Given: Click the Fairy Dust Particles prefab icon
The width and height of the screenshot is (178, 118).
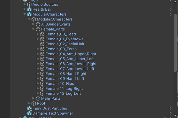Looking at the screenshot, I should click(x=29, y=108).
